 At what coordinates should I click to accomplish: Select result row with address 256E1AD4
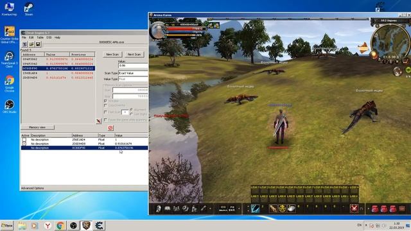tap(58, 73)
